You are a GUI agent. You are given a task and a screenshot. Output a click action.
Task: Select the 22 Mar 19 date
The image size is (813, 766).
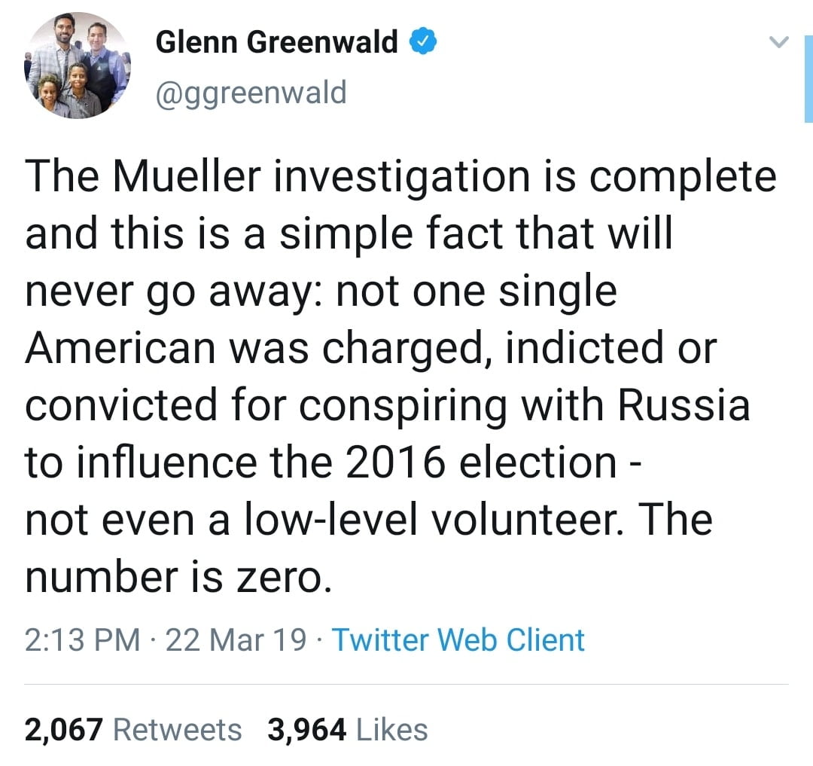coord(236,640)
